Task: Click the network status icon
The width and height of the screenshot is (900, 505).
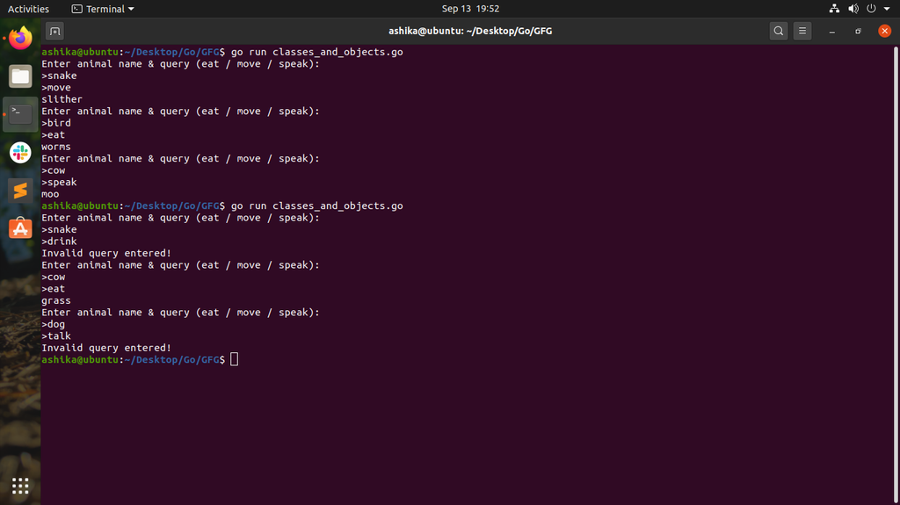Action: coord(834,9)
